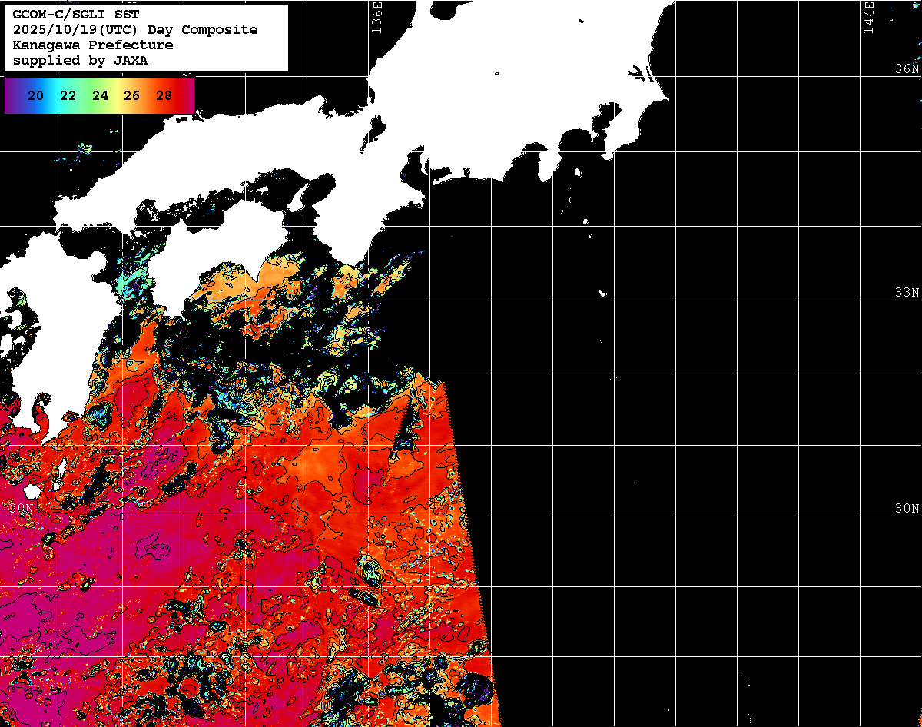Viewport: 922px width, 727px height.
Task: Click the 30N label on the left edge
Action: coord(22,509)
